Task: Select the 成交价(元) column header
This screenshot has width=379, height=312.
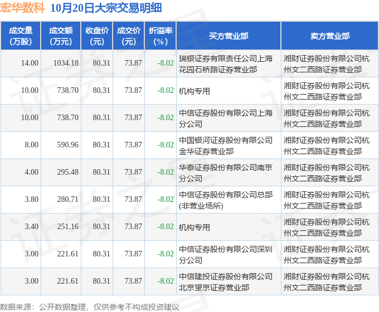Action: point(129,36)
